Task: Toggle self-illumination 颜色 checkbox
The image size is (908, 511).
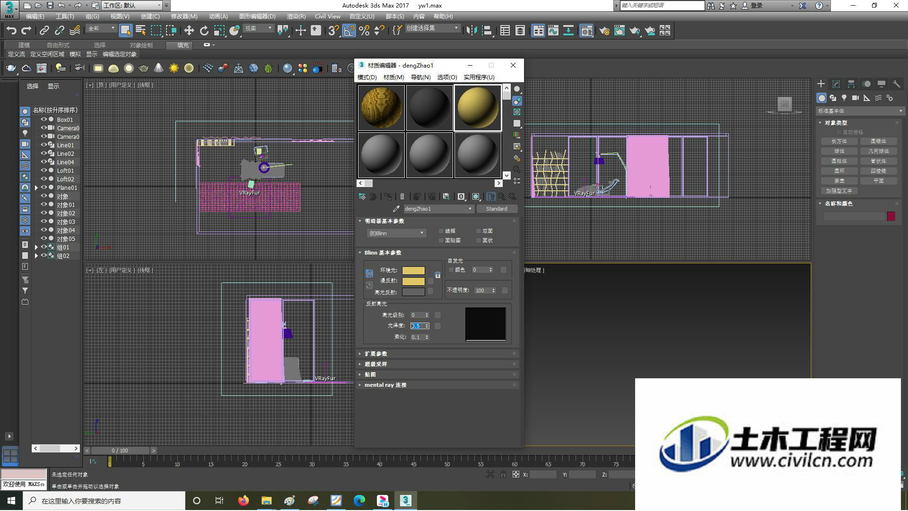Action: 451,270
